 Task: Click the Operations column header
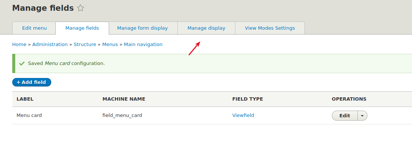pos(349,99)
